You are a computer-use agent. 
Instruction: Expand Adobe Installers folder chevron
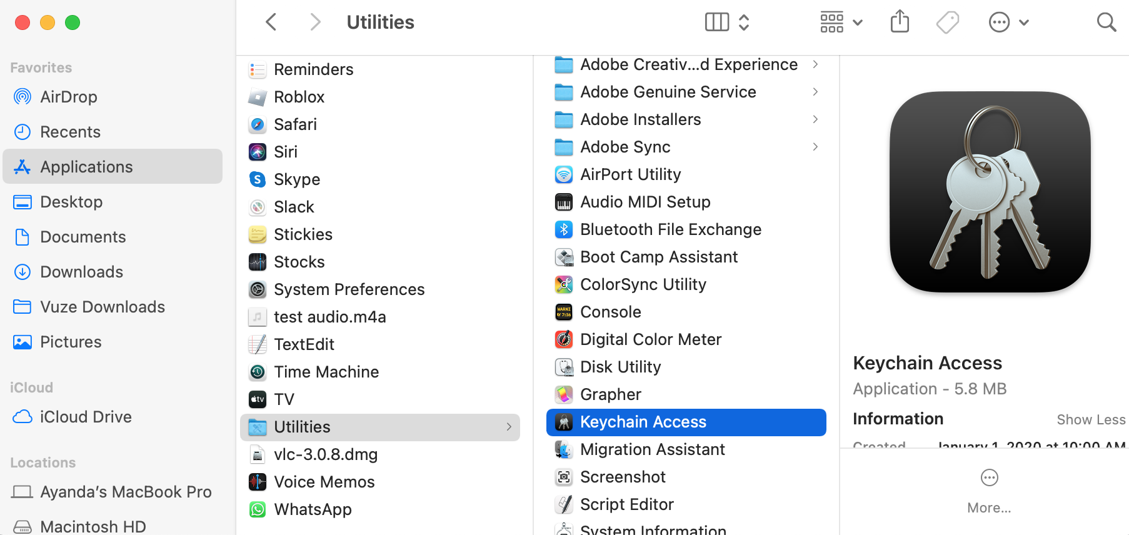click(x=815, y=119)
